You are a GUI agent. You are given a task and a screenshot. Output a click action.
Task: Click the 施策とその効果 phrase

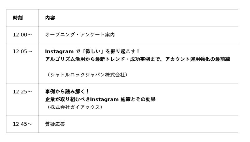[138, 99]
